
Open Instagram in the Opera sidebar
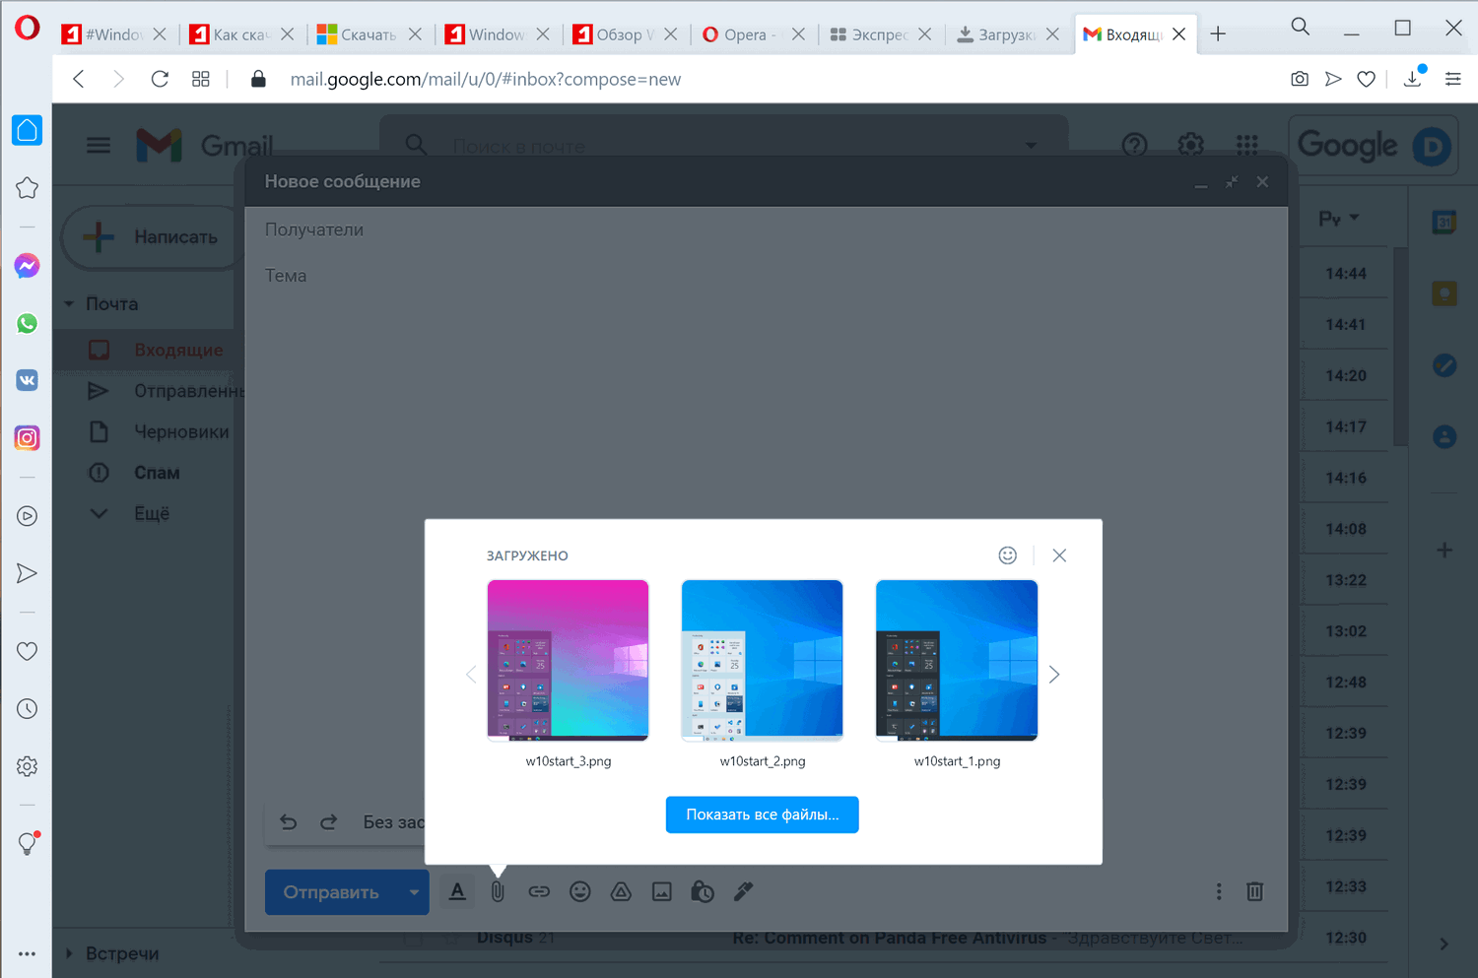pos(27,437)
